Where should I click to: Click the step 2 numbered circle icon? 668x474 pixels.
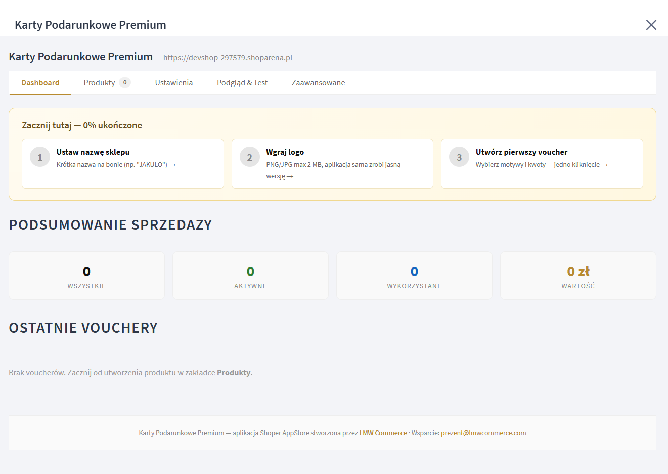pos(249,157)
